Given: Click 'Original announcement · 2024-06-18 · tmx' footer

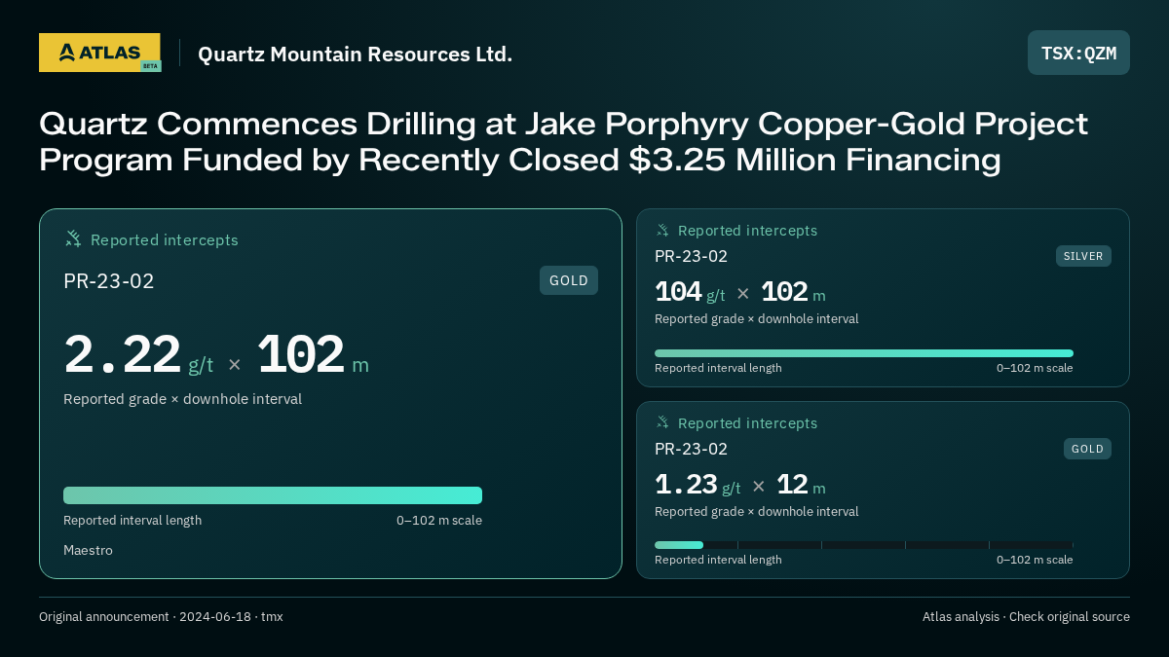Looking at the screenshot, I should click(161, 617).
